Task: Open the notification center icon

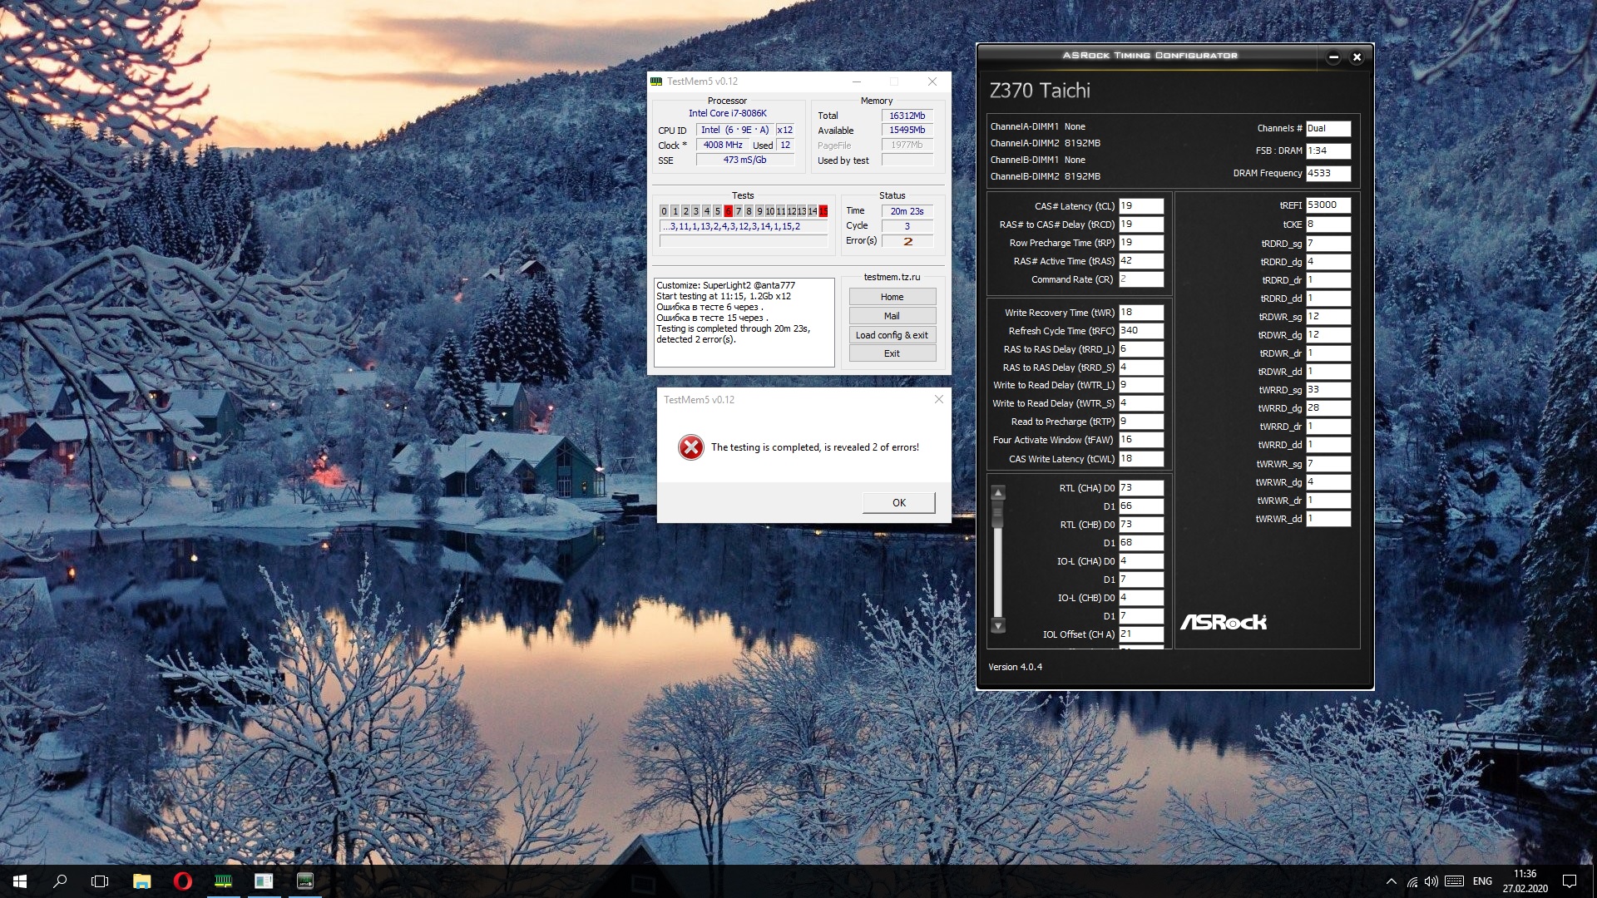Action: coord(1570,881)
